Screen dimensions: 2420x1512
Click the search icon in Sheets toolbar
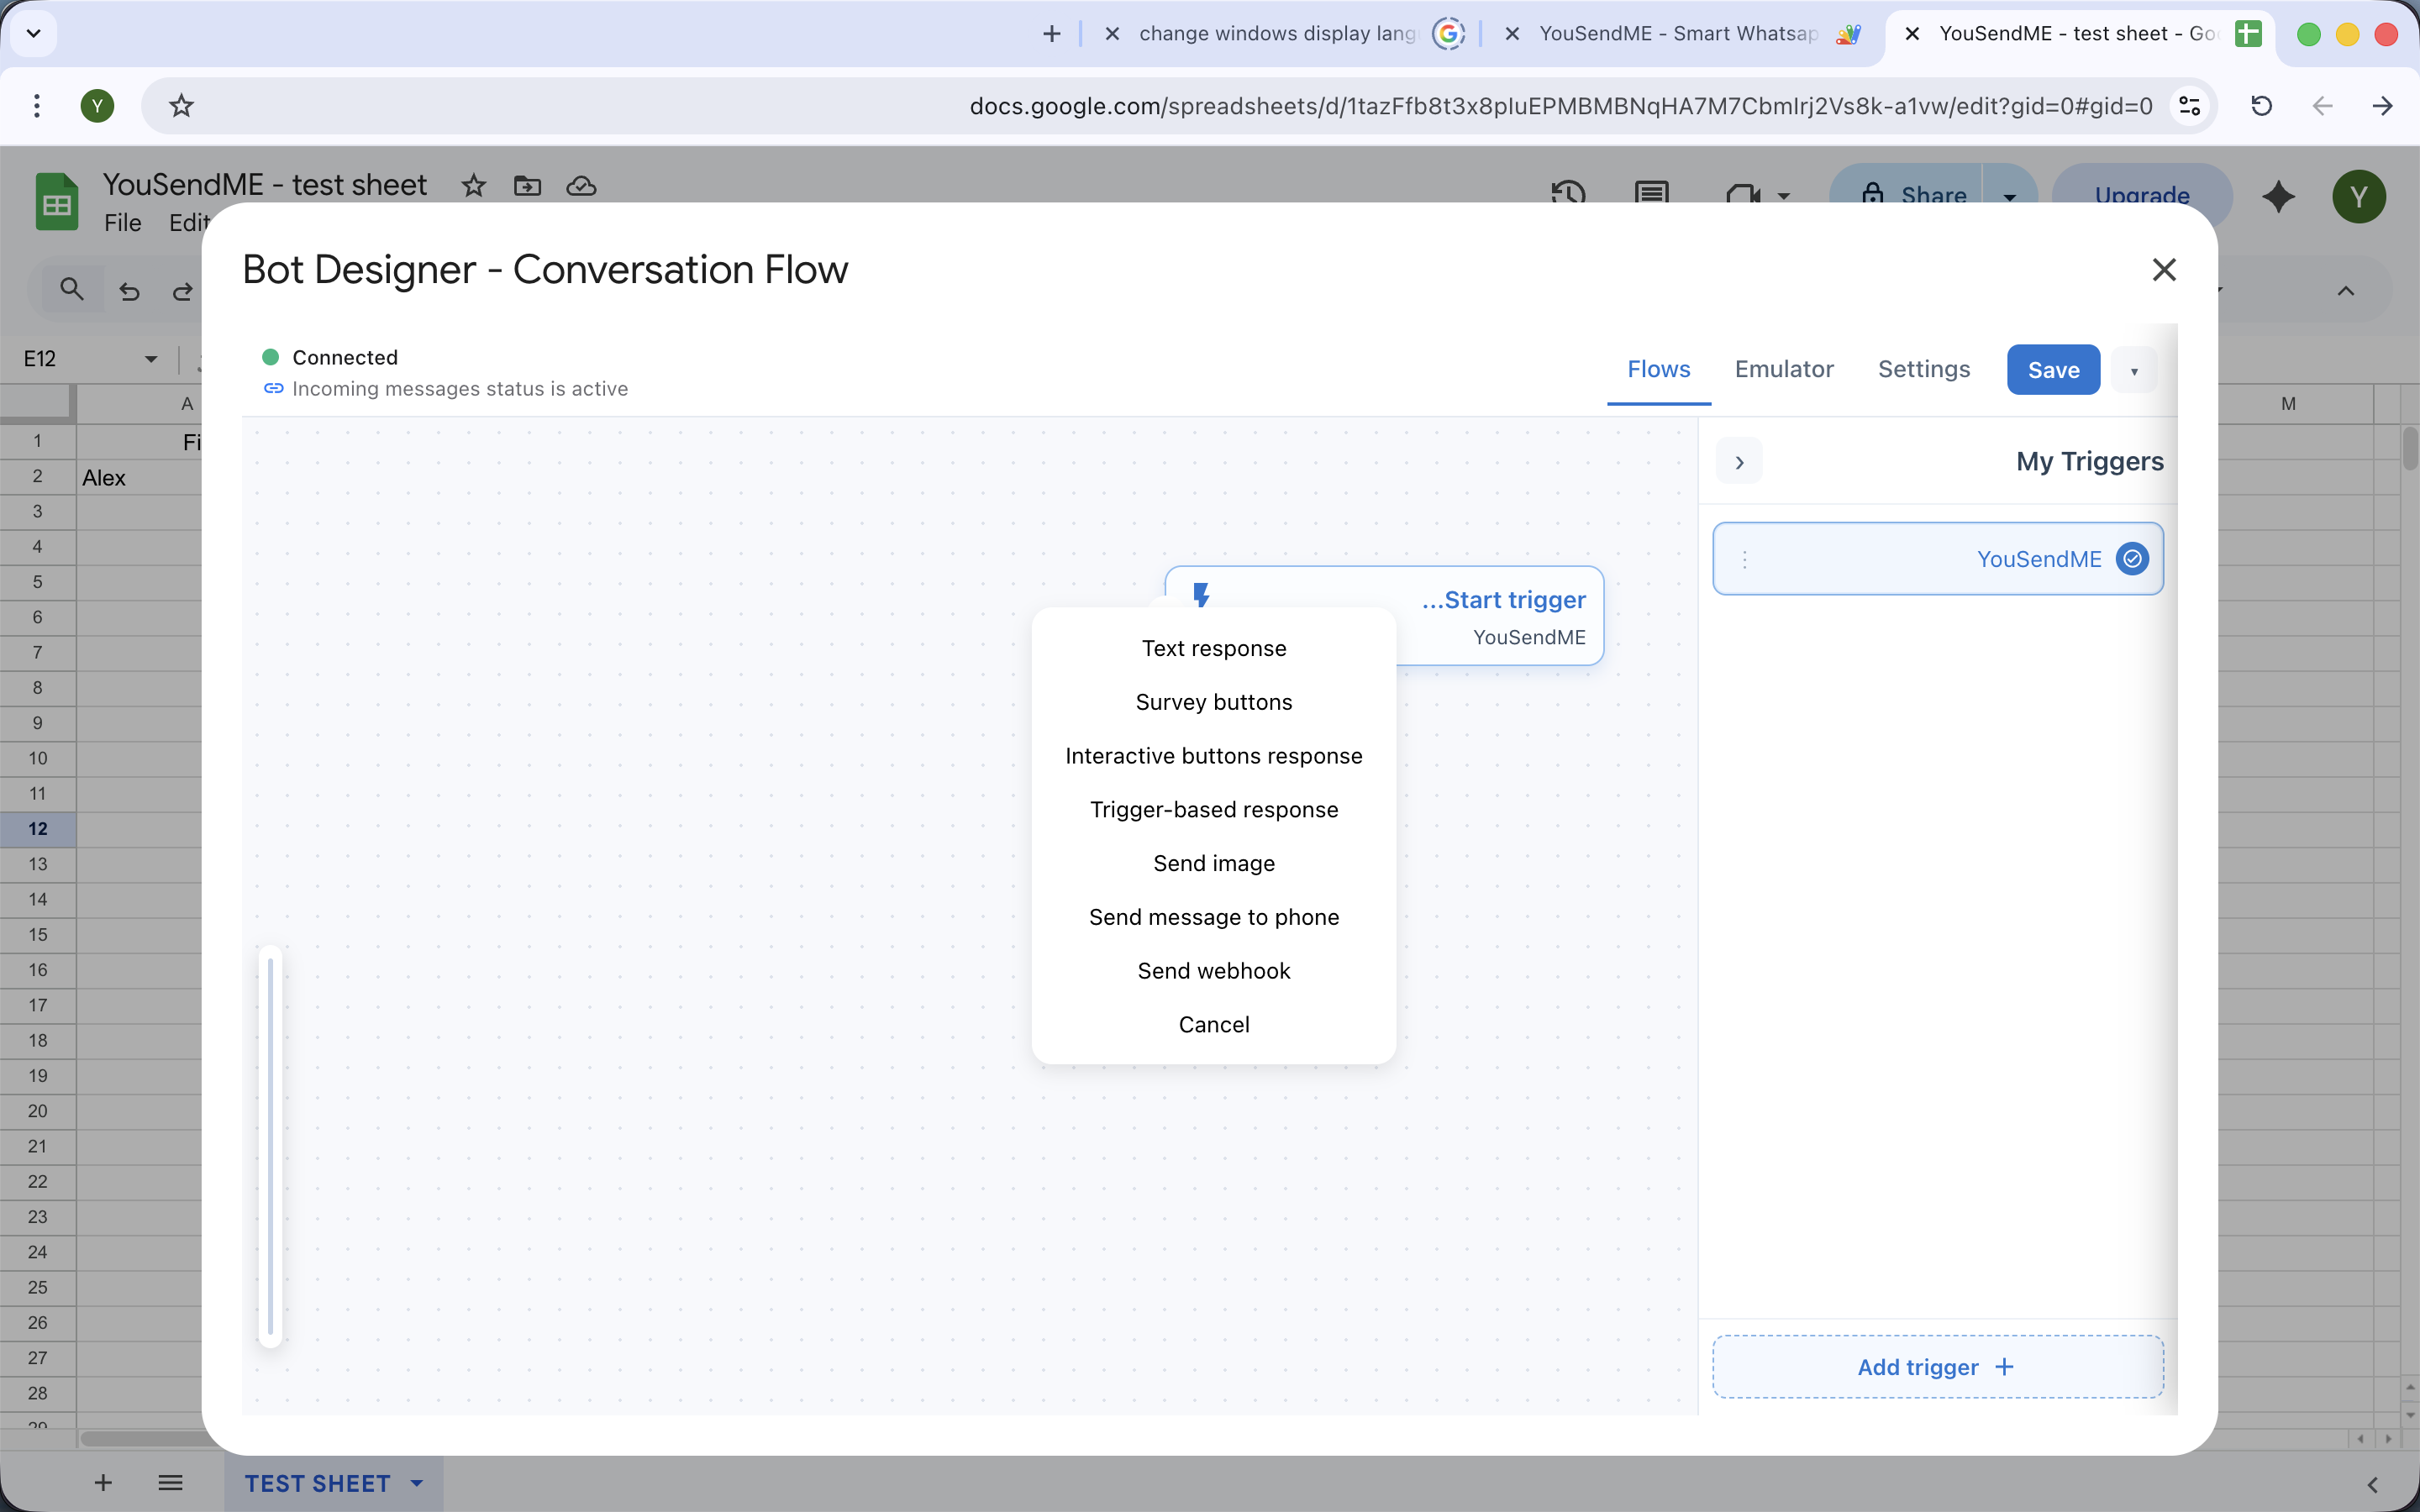pyautogui.click(x=71, y=290)
